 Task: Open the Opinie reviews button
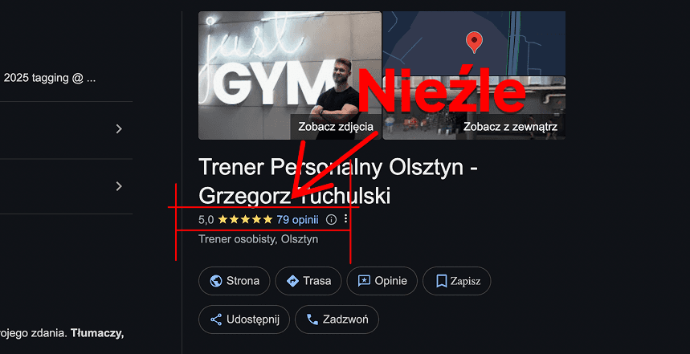tap(382, 281)
